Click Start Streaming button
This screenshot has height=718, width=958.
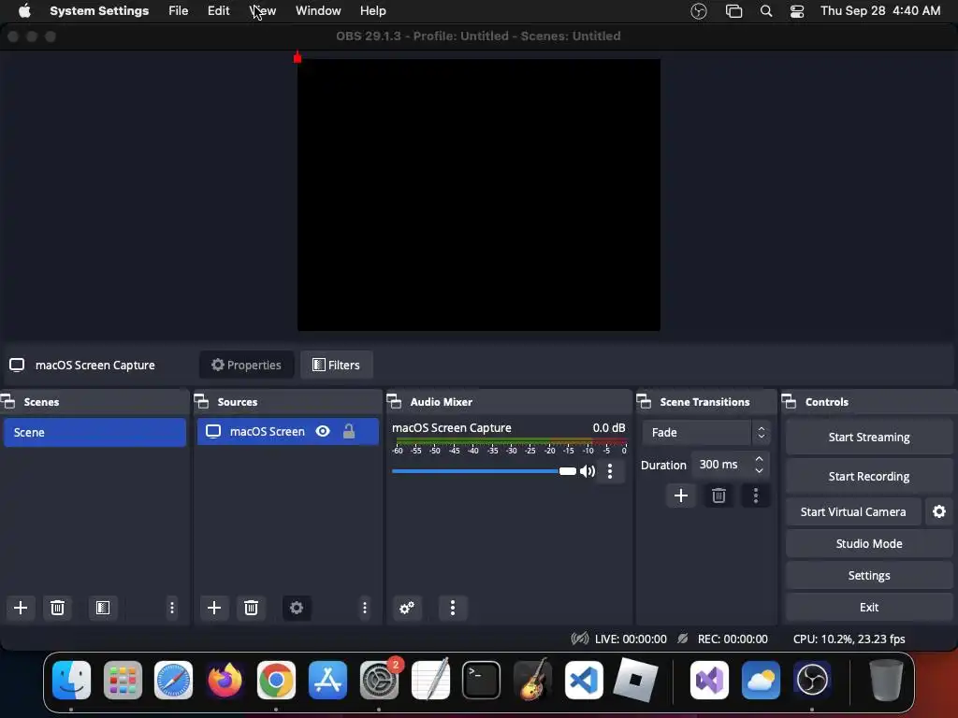[x=869, y=438]
